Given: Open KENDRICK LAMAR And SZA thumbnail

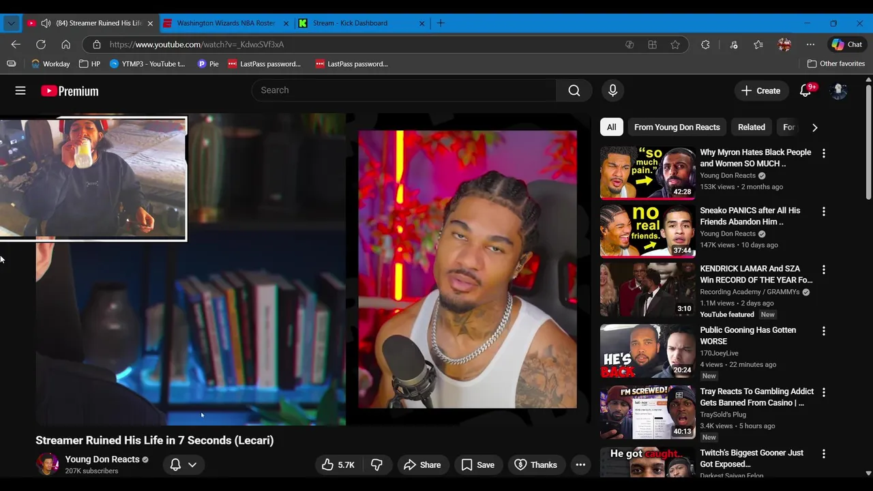Looking at the screenshot, I should pyautogui.click(x=647, y=289).
